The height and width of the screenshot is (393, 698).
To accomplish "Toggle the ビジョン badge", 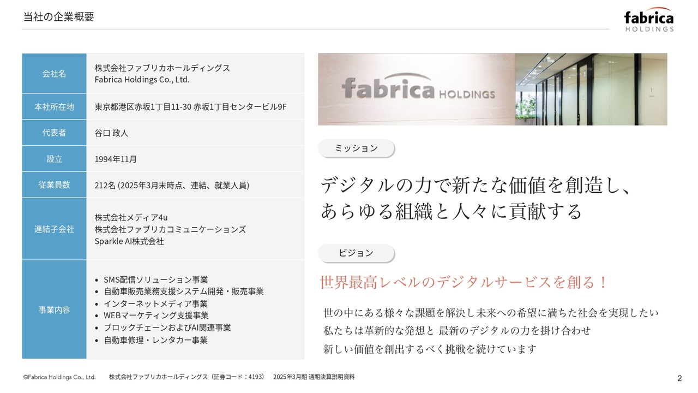I will tap(356, 252).
